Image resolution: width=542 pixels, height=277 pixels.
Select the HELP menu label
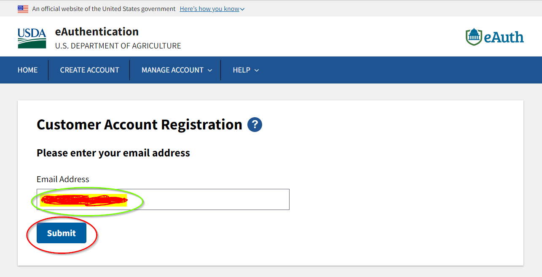click(x=241, y=70)
